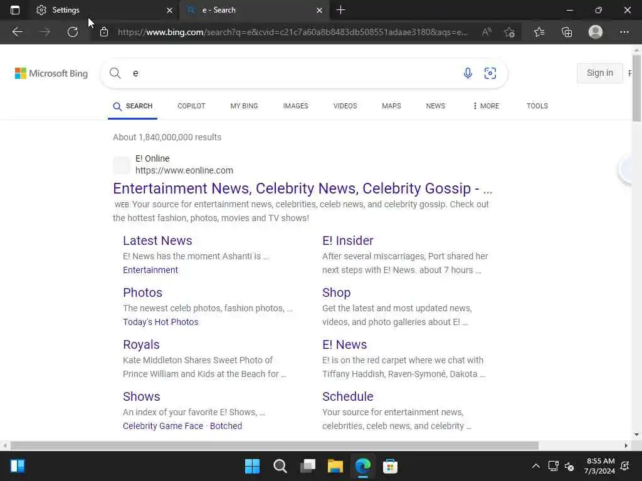Viewport: 642px width, 481px height.
Task: Show hidden system tray icons
Action: (x=535, y=466)
